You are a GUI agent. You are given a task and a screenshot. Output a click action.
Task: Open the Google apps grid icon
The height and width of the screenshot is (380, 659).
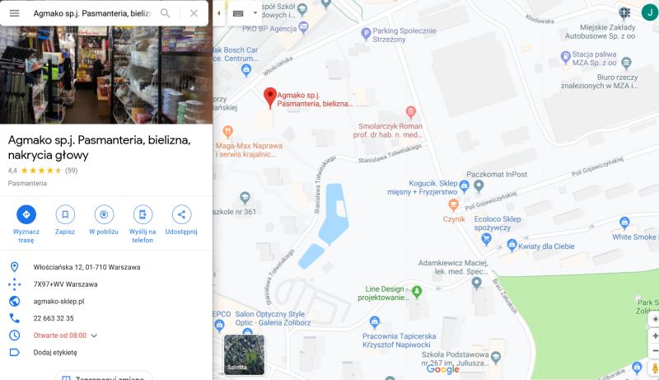tap(624, 13)
